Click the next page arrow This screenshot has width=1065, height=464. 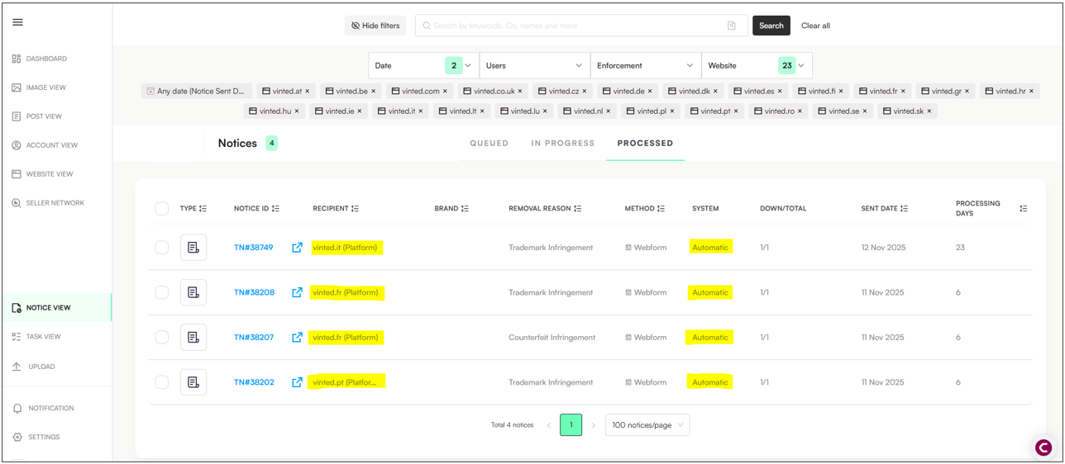[x=593, y=425]
